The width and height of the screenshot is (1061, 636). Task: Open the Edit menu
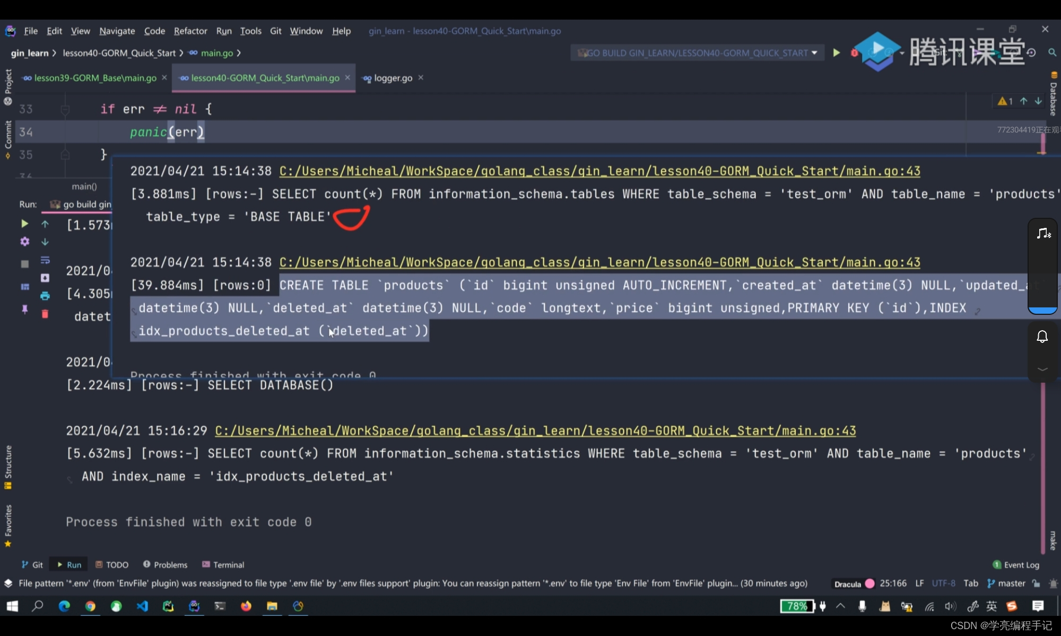[x=54, y=31]
